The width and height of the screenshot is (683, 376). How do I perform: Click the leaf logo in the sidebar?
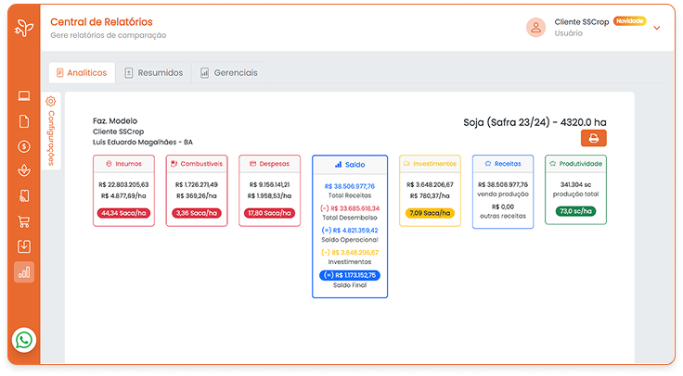coord(23,31)
